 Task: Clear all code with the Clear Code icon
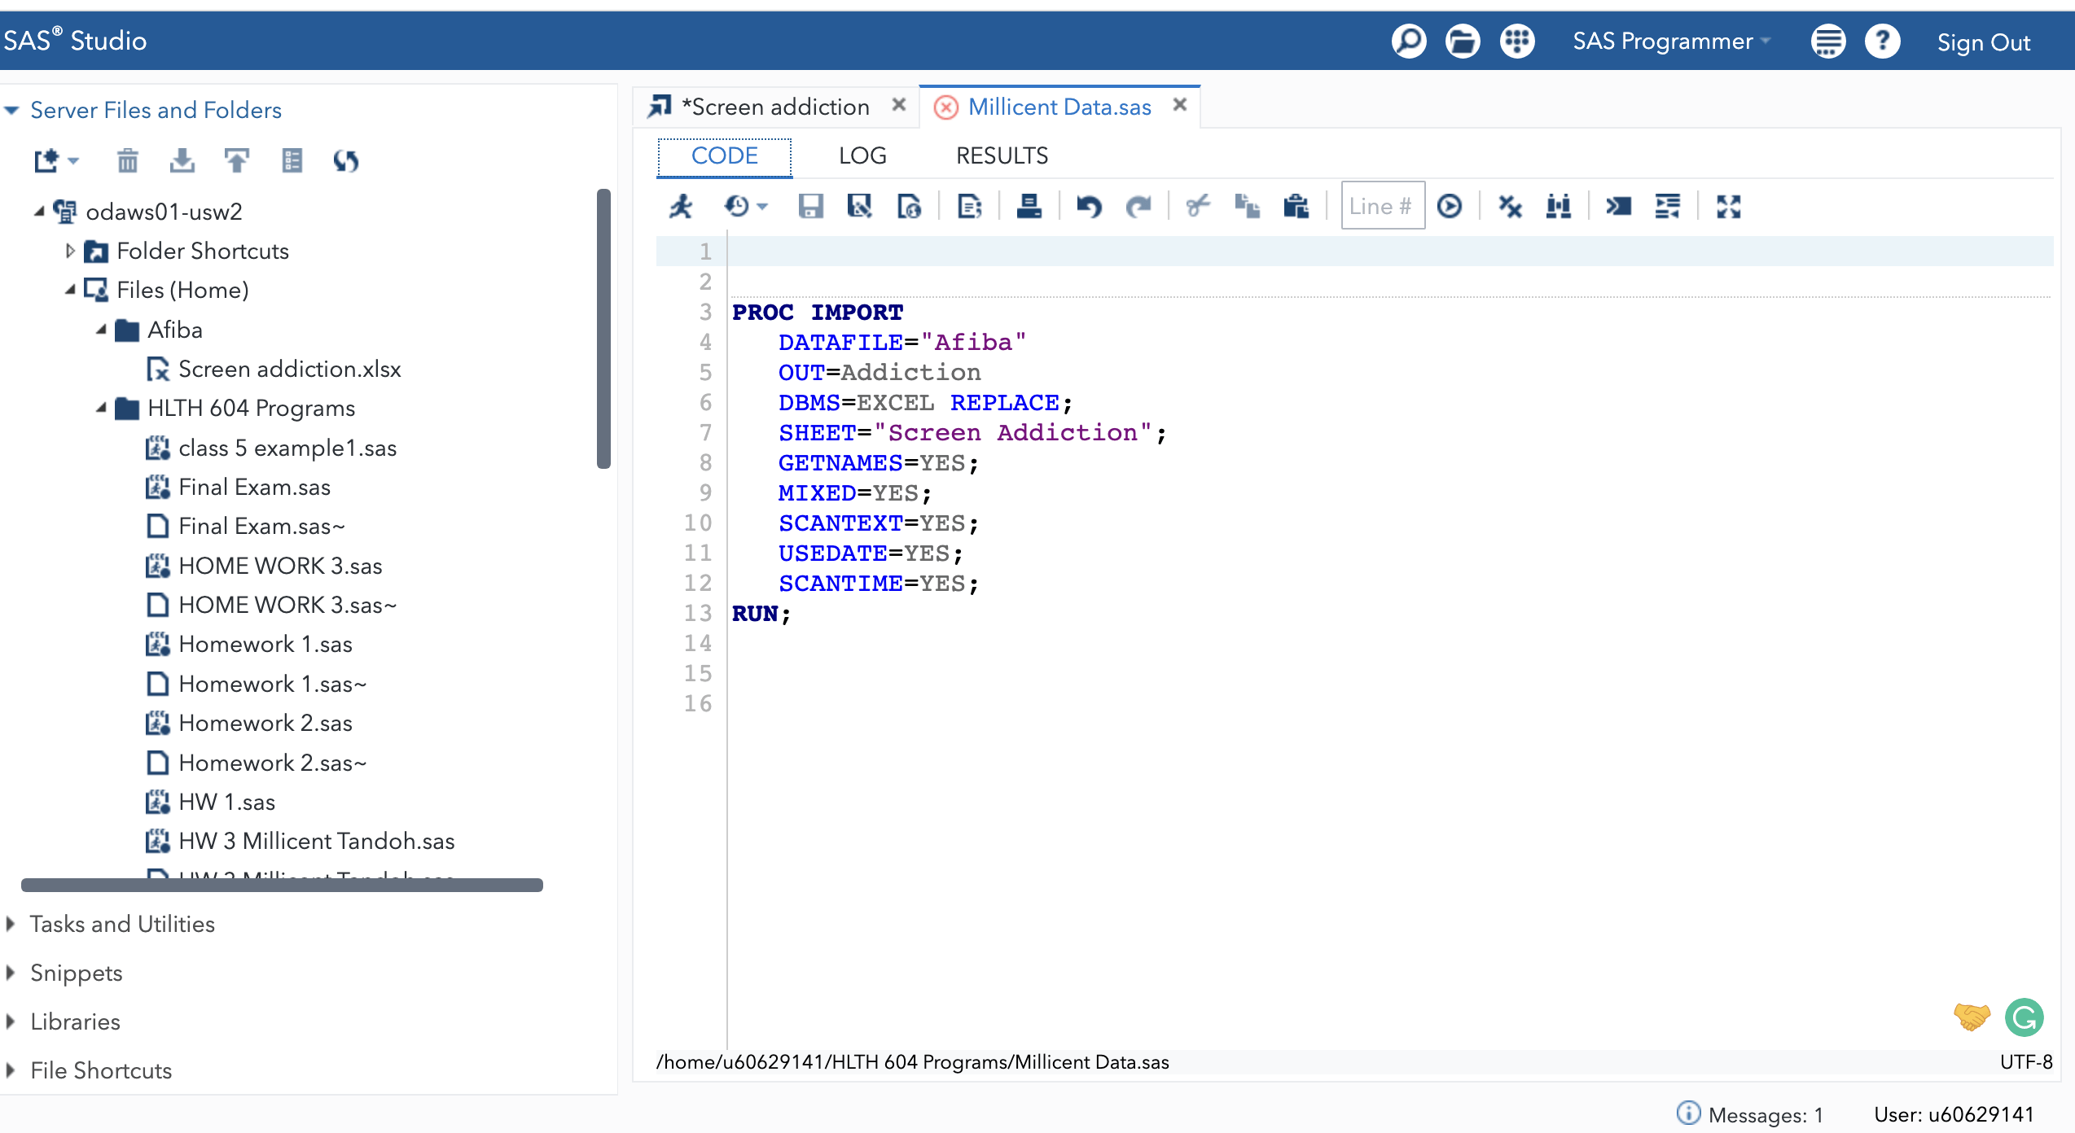1509,206
